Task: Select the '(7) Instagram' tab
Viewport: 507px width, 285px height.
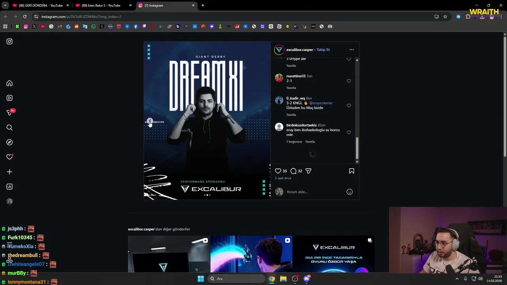Action: point(166,6)
